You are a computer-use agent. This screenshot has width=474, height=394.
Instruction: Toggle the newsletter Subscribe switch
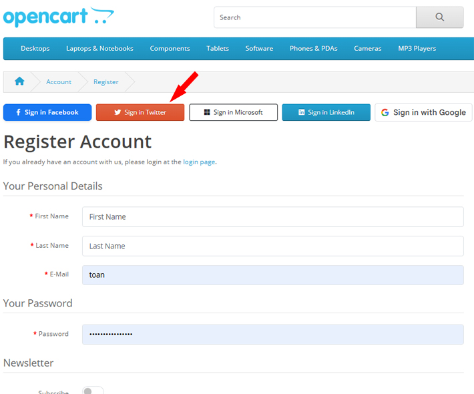point(93,391)
